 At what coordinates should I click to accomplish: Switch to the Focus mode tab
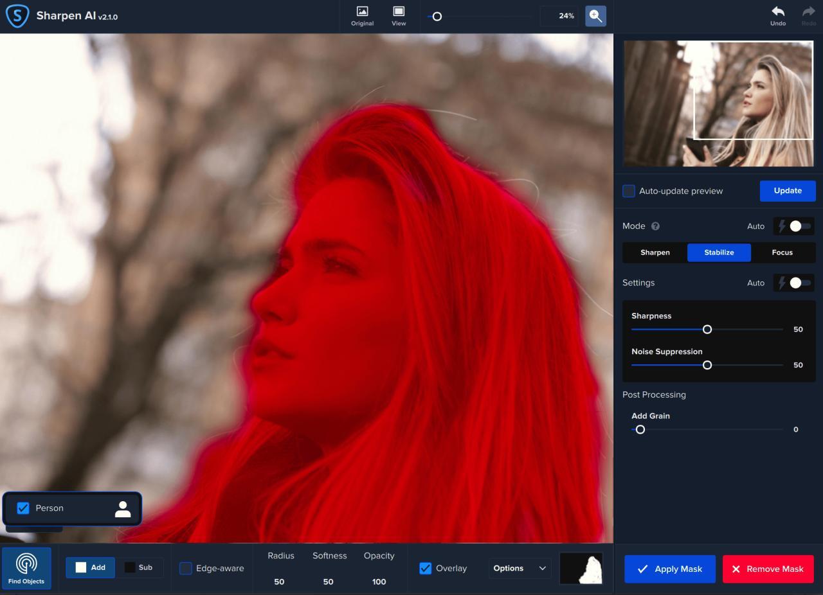782,253
